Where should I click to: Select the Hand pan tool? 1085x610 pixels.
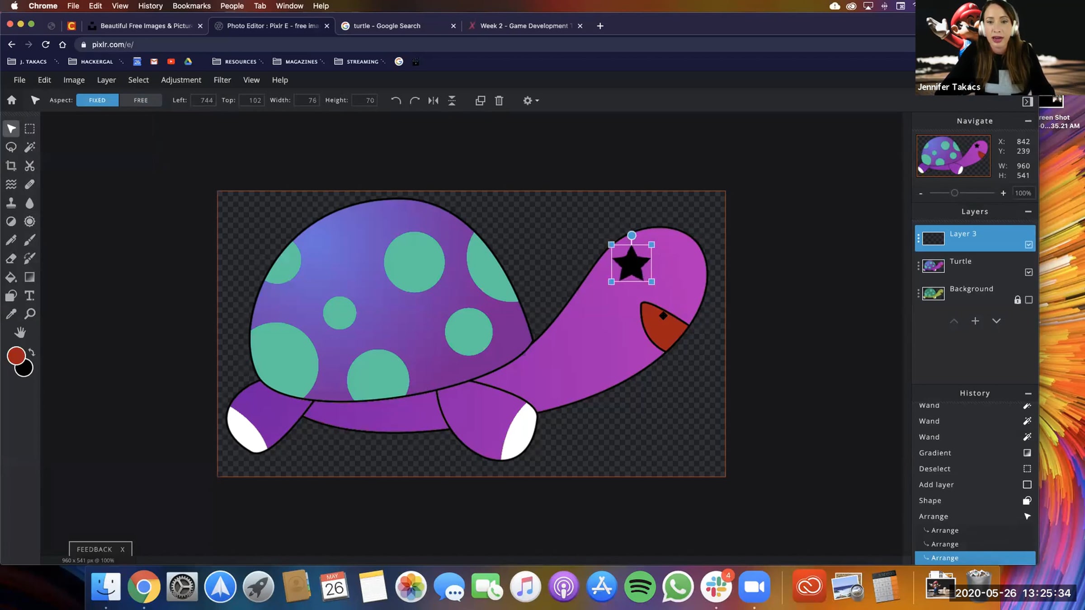[20, 333]
